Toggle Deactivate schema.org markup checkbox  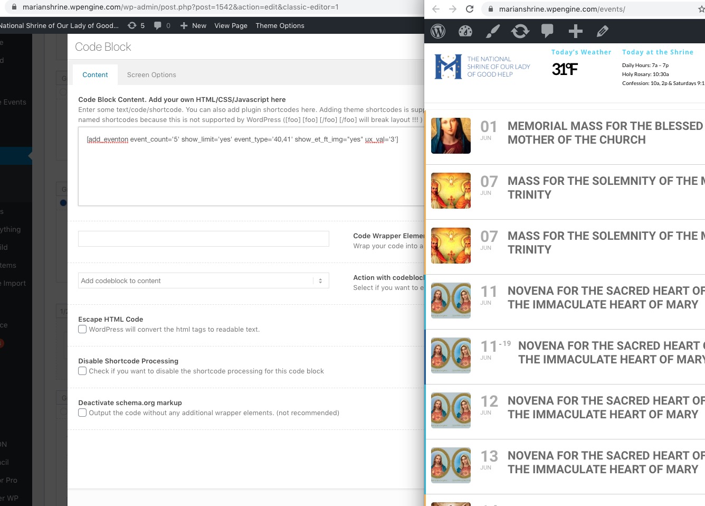tap(83, 413)
